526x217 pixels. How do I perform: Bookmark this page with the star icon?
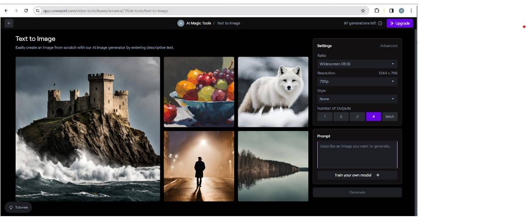(363, 11)
